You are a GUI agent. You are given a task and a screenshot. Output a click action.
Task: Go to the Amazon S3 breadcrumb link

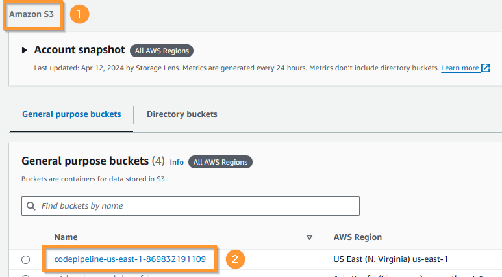(31, 14)
